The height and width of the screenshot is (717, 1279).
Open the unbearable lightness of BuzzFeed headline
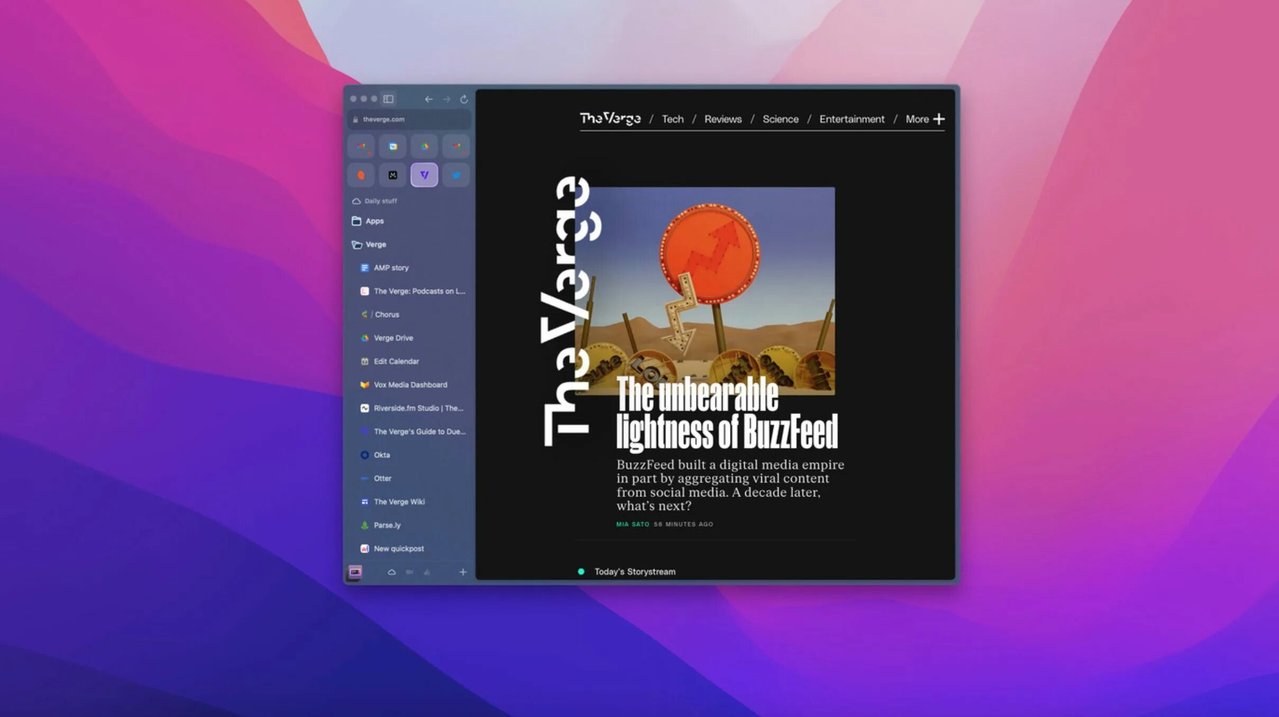click(727, 413)
